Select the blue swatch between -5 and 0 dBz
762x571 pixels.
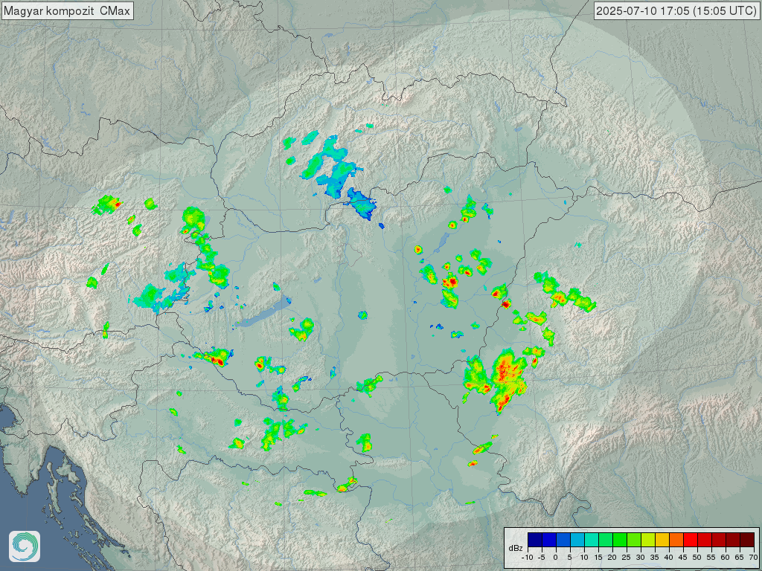tap(549, 540)
